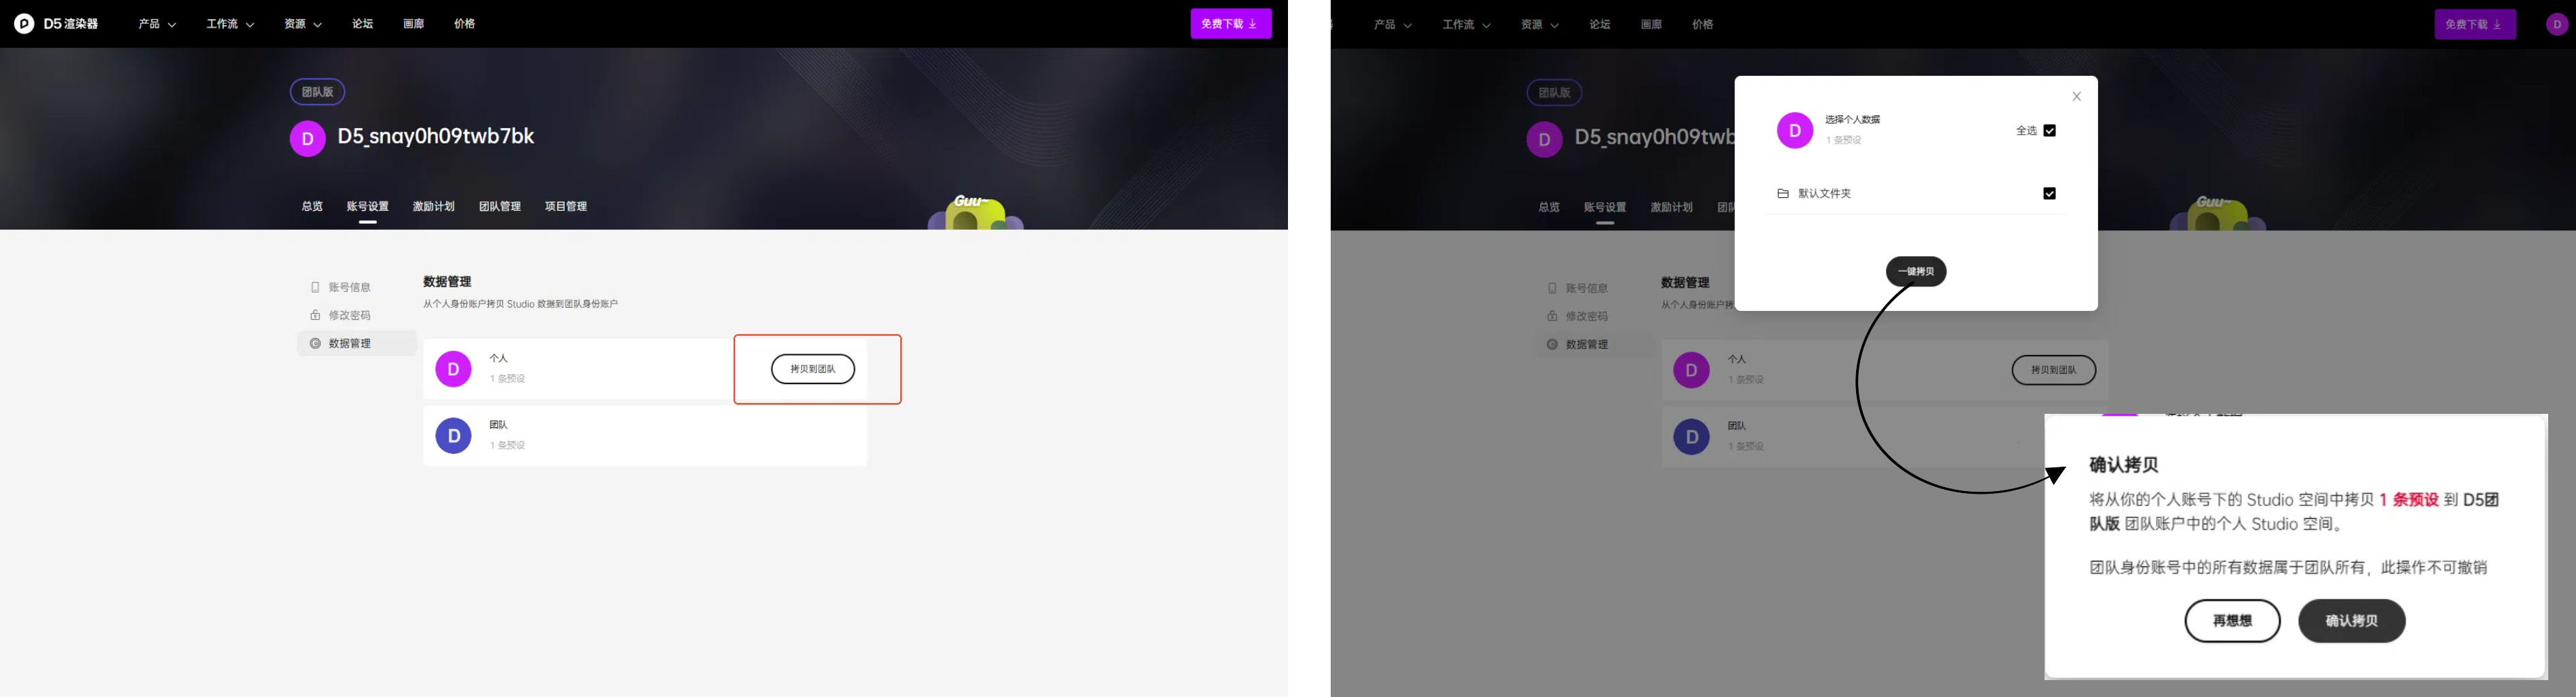Click 确认拷贝 to confirm the copy
The height and width of the screenshot is (697, 2576).
pos(2352,621)
